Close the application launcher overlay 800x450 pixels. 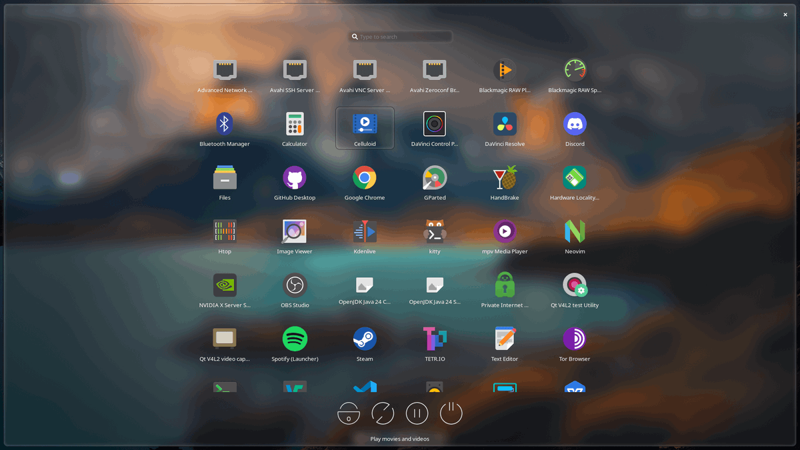coord(785,15)
